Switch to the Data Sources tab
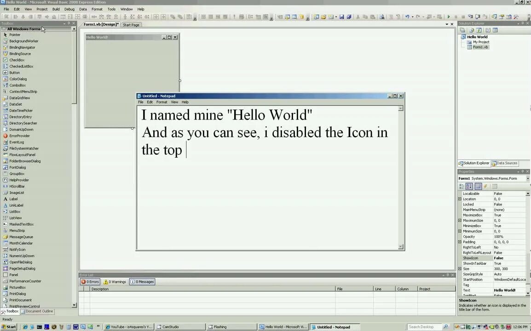 [504, 163]
